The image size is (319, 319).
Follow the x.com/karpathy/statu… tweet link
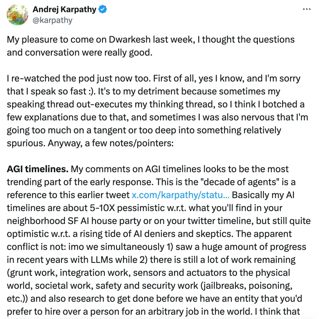(x=180, y=195)
